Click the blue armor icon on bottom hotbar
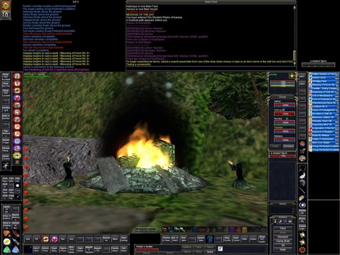This screenshot has width=340, height=255. (210, 239)
